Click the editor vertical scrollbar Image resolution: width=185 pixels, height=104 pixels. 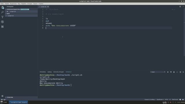click(x=184, y=32)
